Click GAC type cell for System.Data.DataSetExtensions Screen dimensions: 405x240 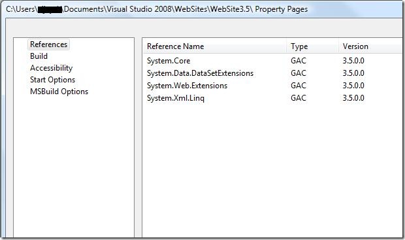point(299,73)
